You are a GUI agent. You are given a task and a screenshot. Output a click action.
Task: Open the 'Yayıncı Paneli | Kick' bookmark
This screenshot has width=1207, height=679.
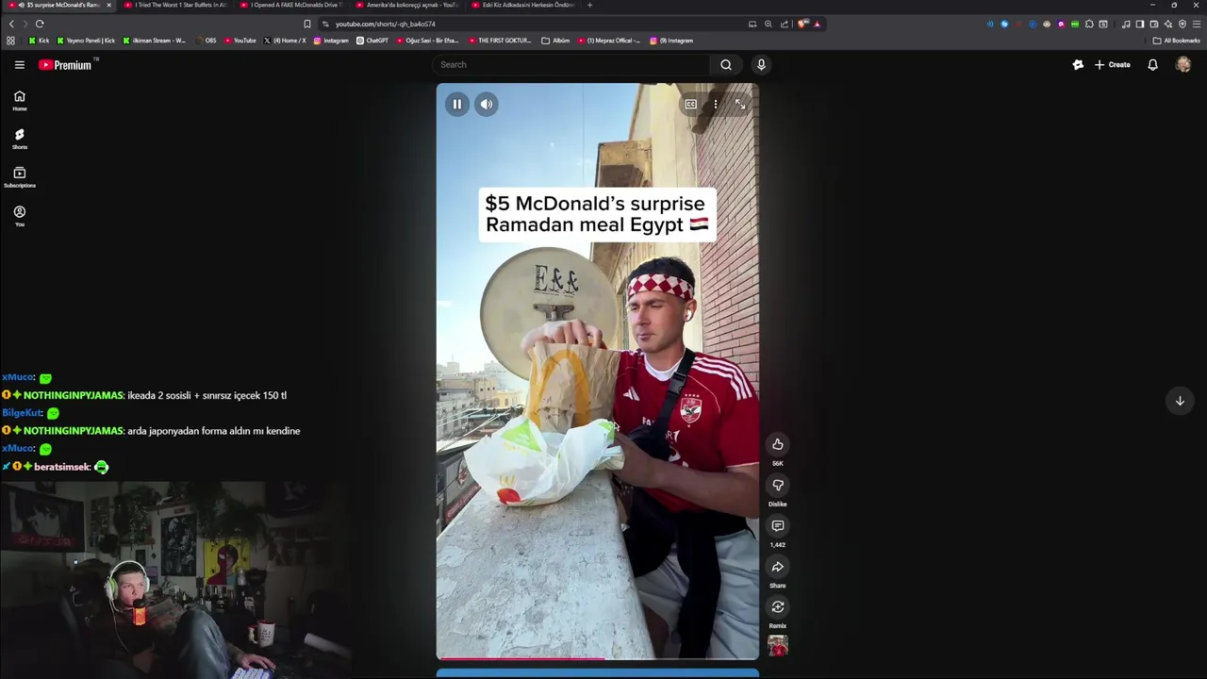click(x=87, y=41)
